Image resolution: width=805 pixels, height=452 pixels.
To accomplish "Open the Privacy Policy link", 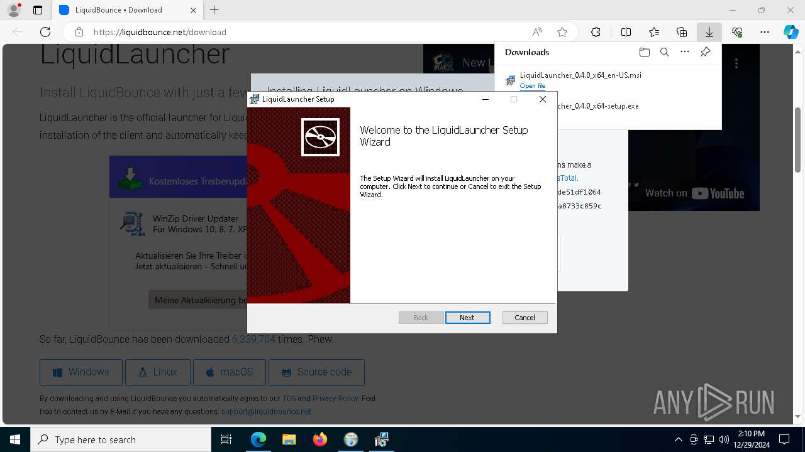I will click(x=335, y=399).
